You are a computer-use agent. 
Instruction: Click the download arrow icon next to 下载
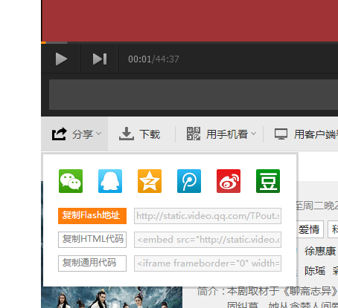[127, 134]
